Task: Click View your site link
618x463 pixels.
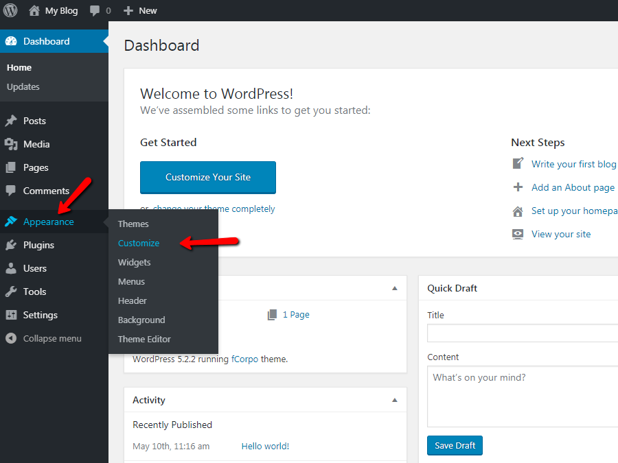Action: tap(561, 235)
